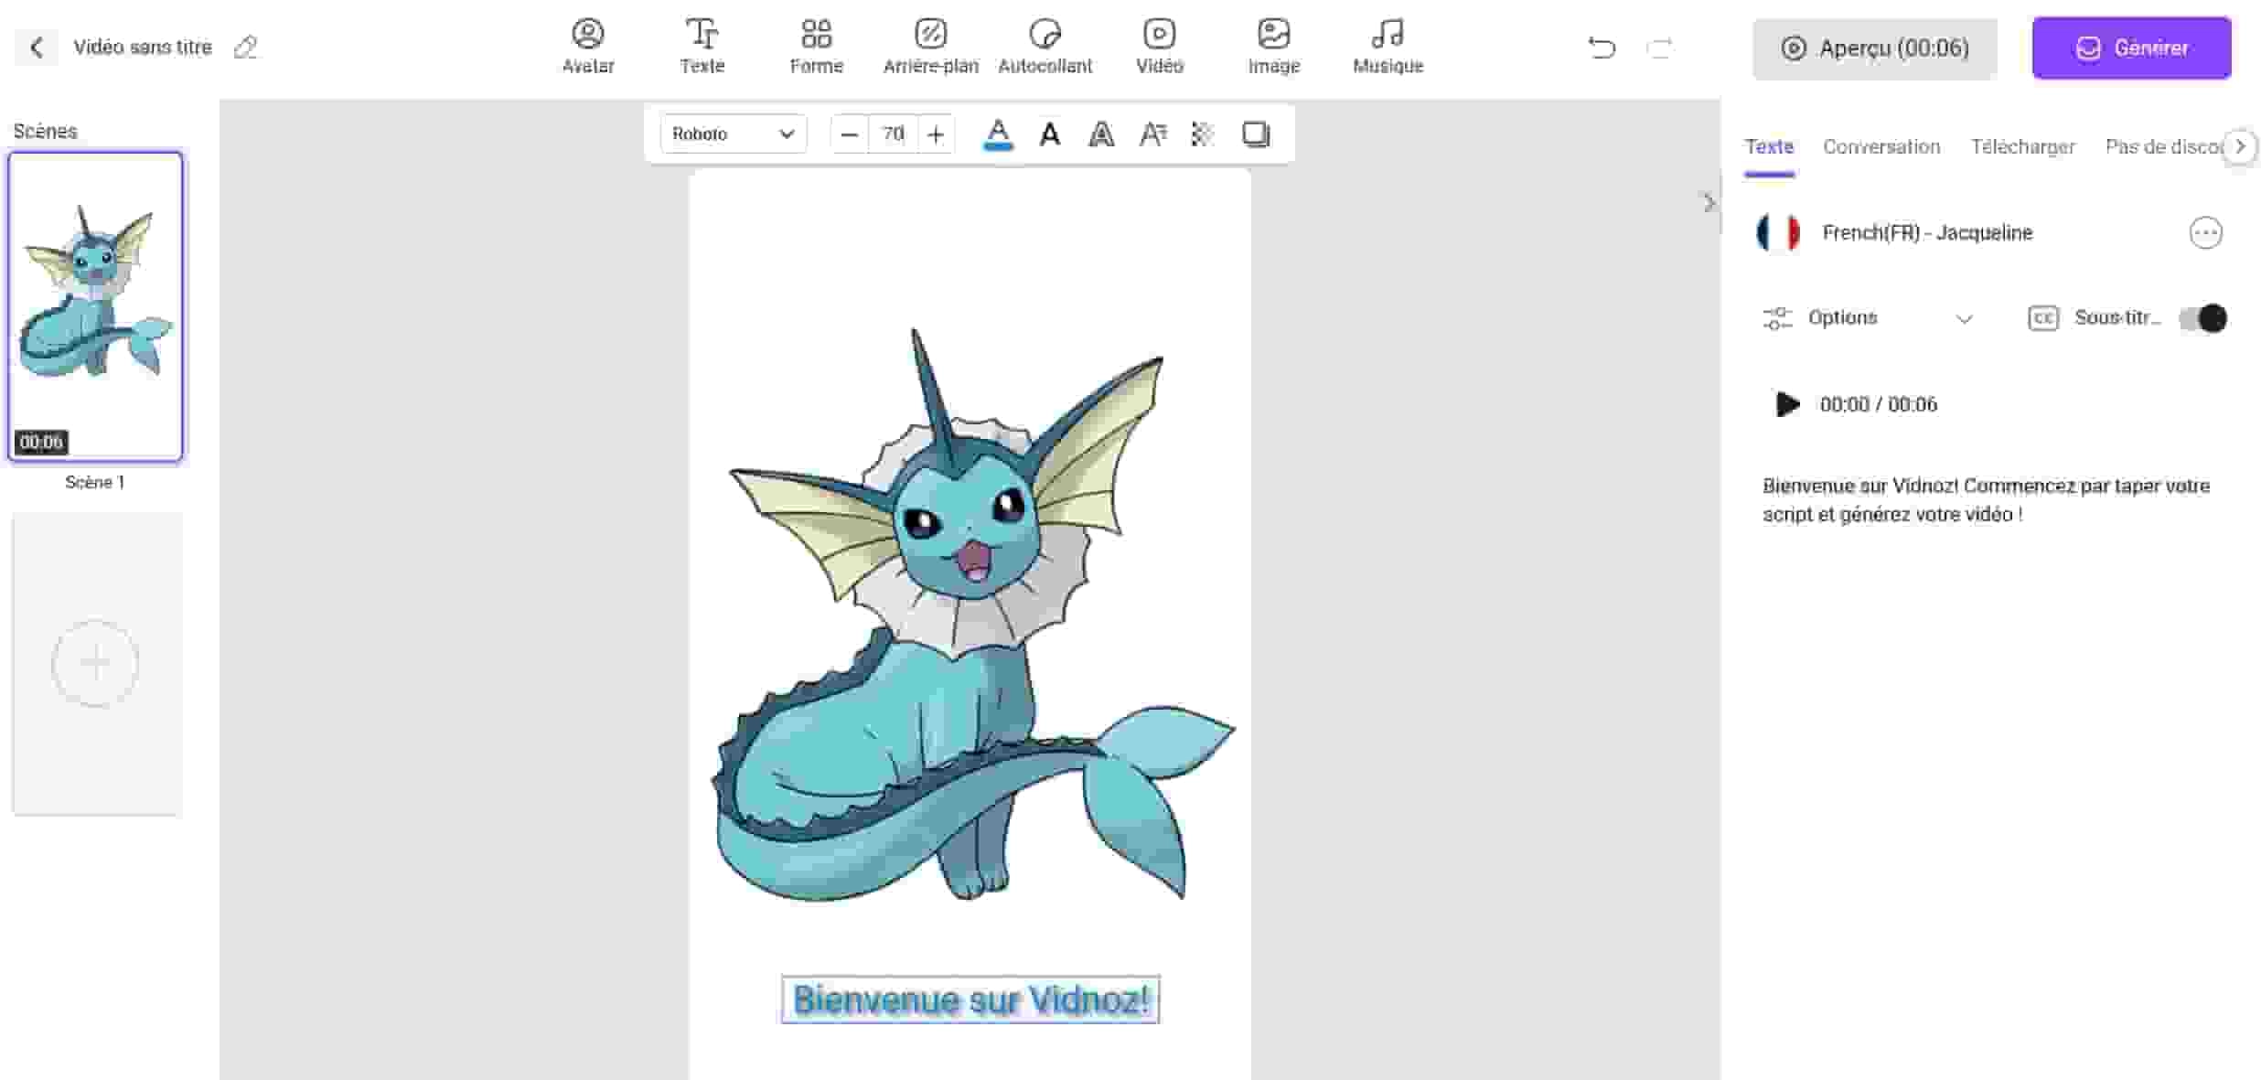Expand the Options dropdown
Viewport: 2261px width, 1080px height.
tap(1868, 318)
